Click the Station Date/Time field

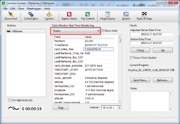pos(151,43)
